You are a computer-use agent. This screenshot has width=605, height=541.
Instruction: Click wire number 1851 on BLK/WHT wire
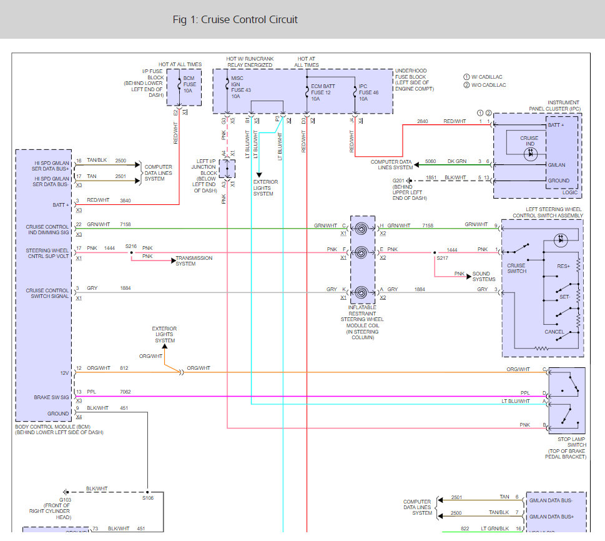point(431,177)
